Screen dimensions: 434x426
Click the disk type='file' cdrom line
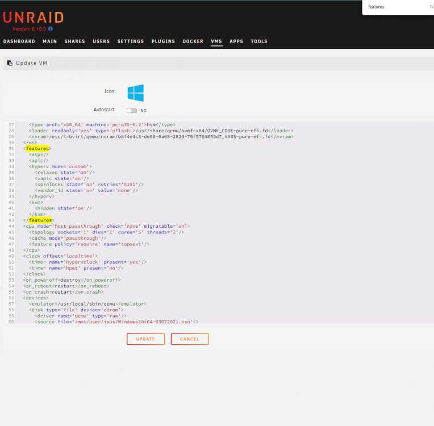[x=76, y=310]
